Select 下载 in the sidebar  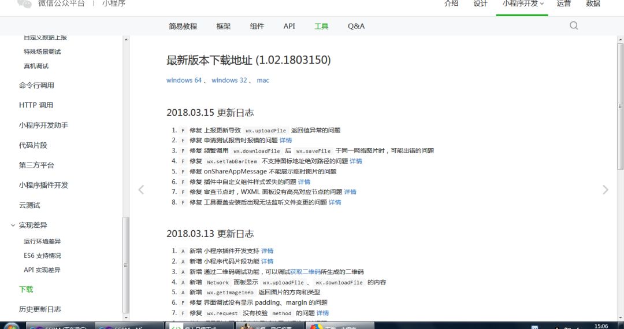point(26,290)
